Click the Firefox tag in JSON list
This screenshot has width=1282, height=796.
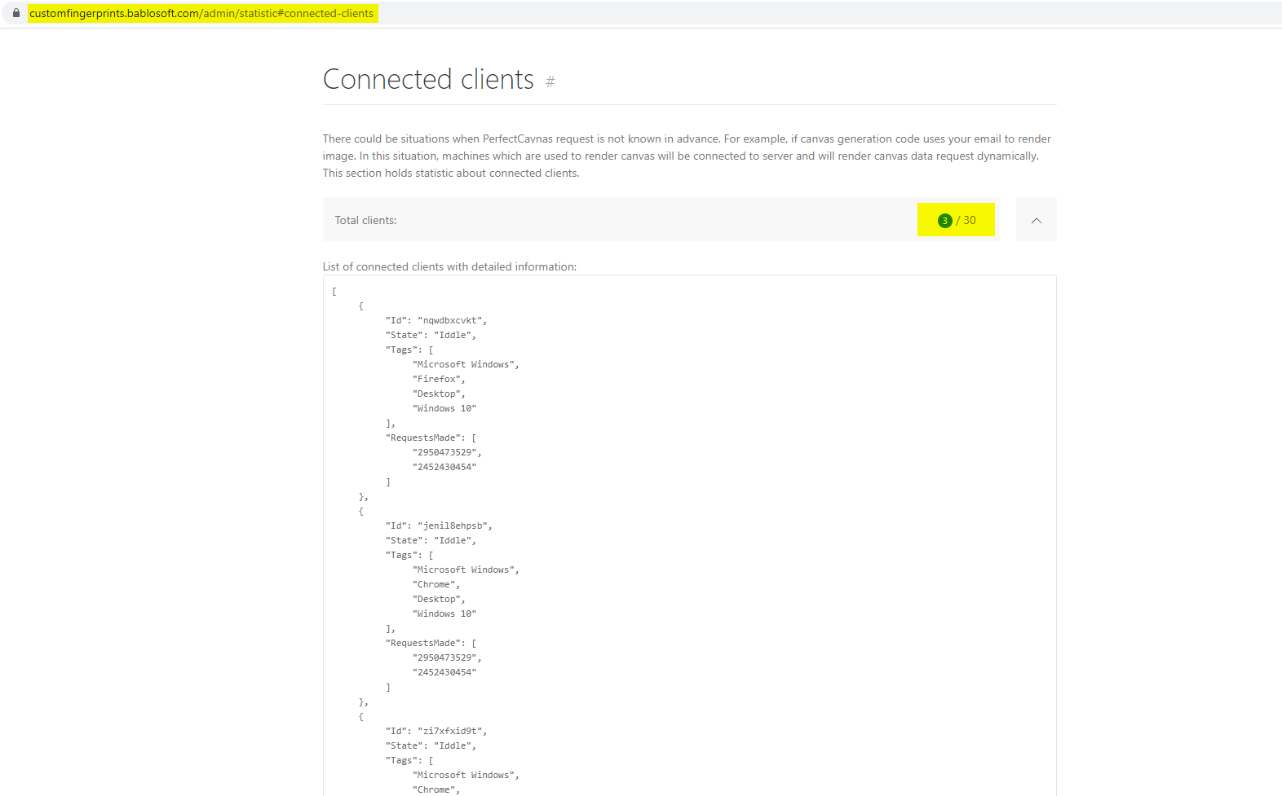(x=439, y=380)
